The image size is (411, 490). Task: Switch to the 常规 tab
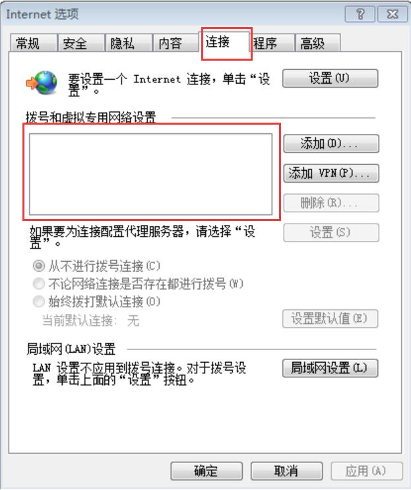point(34,43)
